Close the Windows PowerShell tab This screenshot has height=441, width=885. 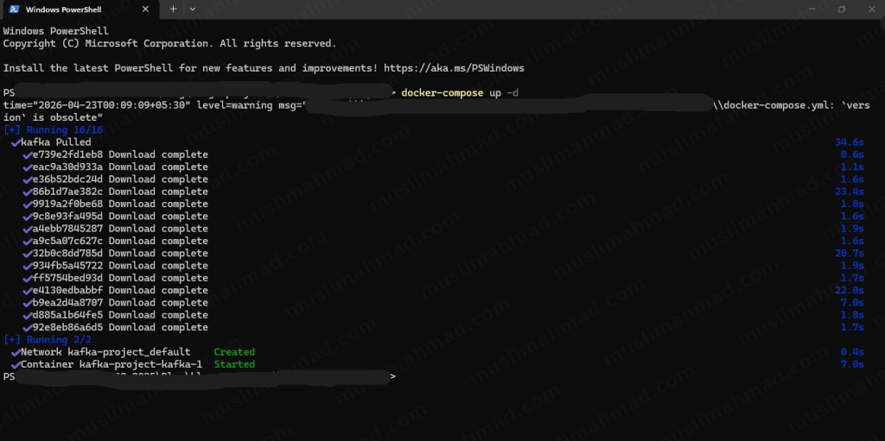145,9
